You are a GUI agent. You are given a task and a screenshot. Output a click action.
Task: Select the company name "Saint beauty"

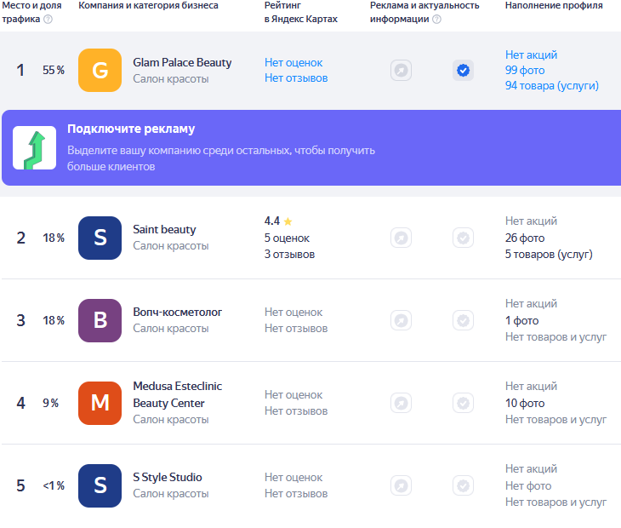(164, 230)
